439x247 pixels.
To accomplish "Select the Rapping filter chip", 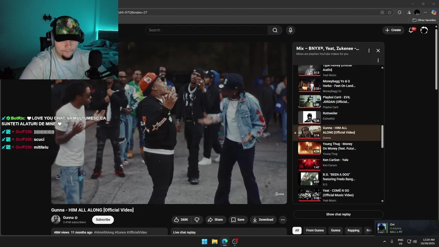I will [353, 231].
